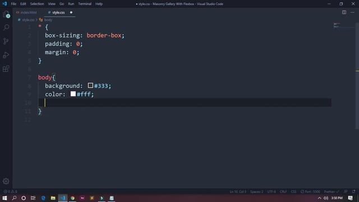This screenshot has width=359, height=202.
Task: Click the #fff hex value text
Action: (x=84, y=94)
